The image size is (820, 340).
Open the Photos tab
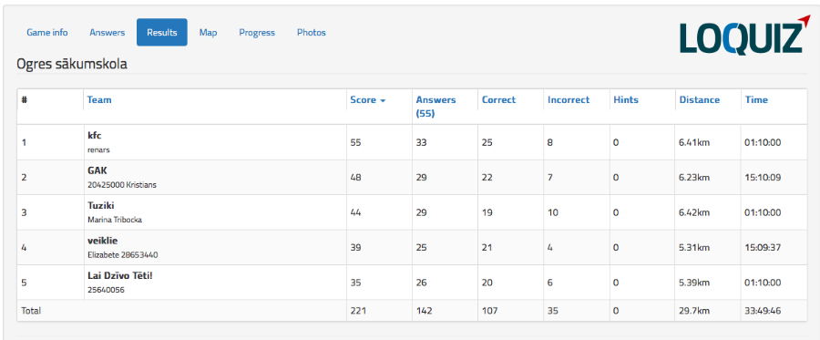pyautogui.click(x=312, y=33)
